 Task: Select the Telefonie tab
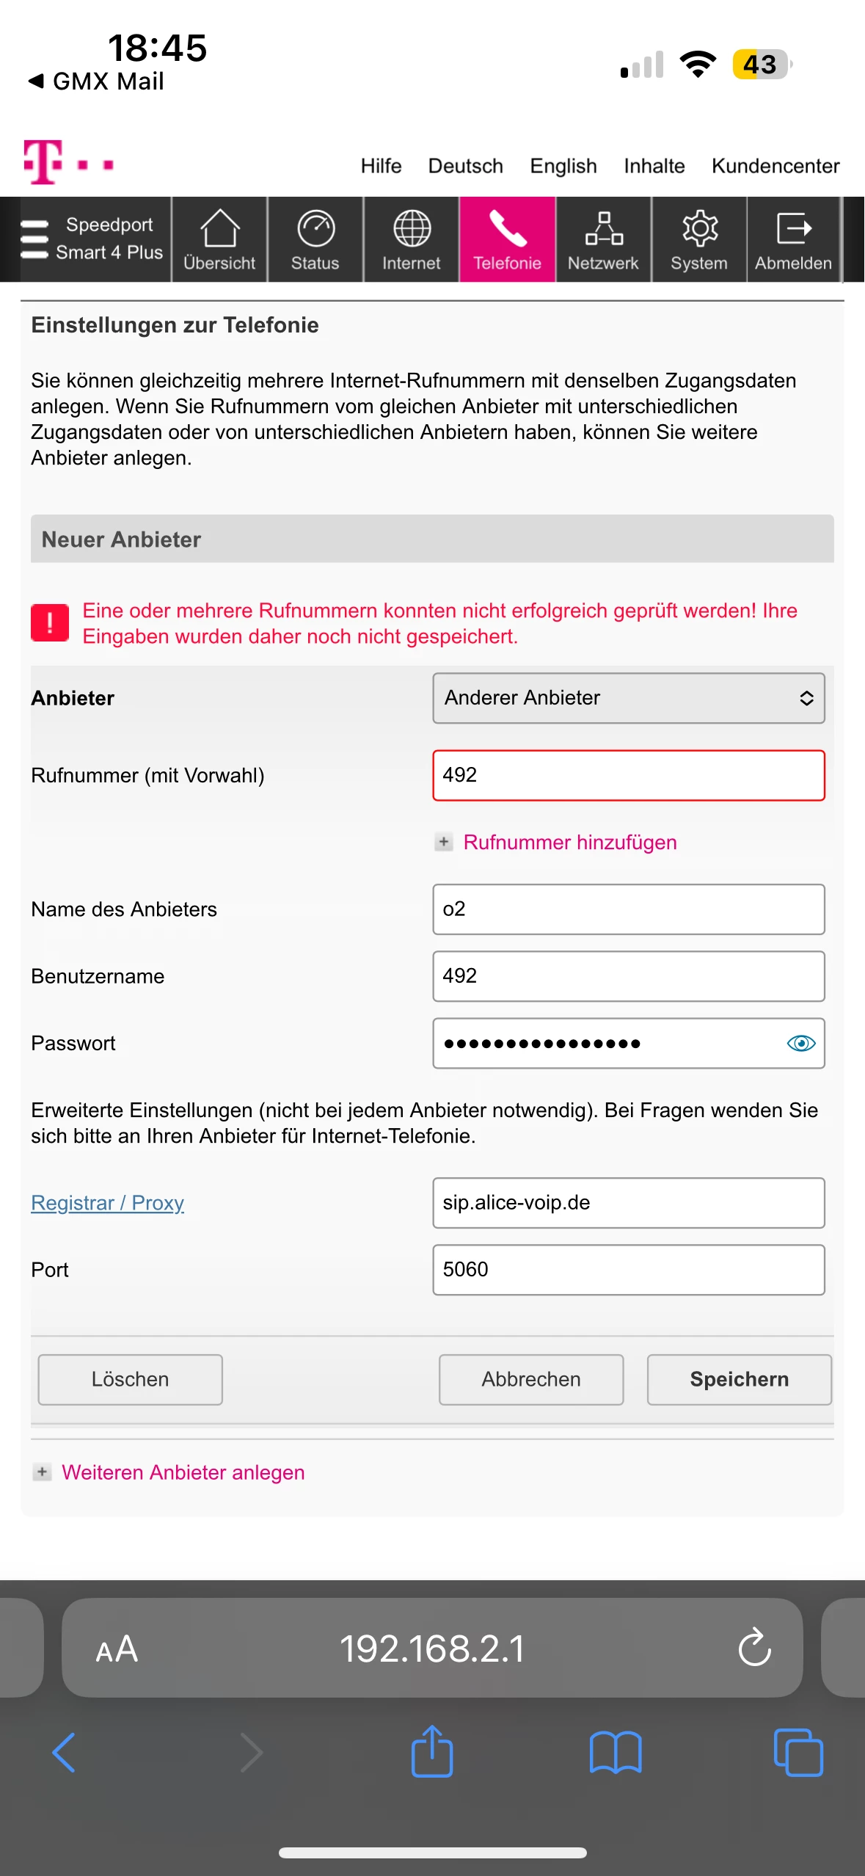(x=507, y=239)
